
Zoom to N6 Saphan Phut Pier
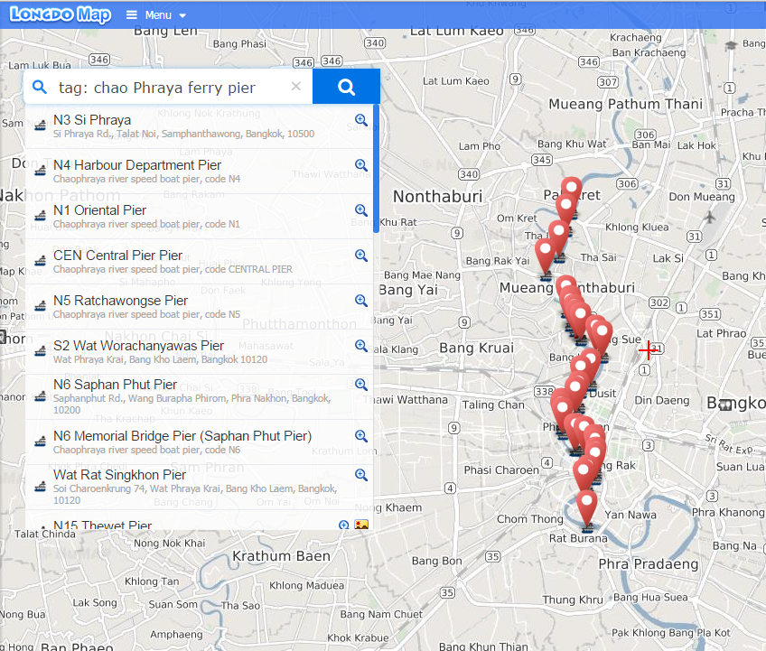point(361,385)
